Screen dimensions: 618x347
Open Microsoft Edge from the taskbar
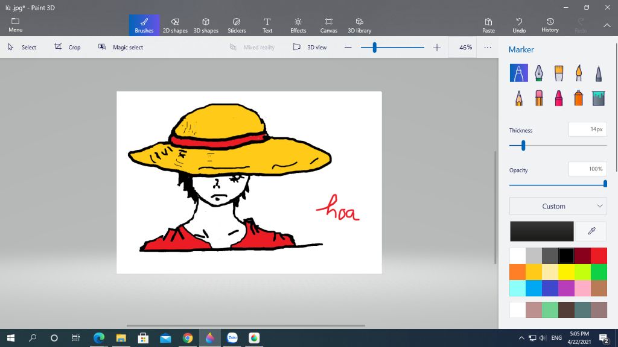point(99,338)
